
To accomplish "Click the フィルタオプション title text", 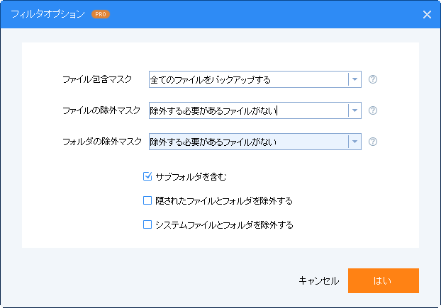I will (x=48, y=14).
